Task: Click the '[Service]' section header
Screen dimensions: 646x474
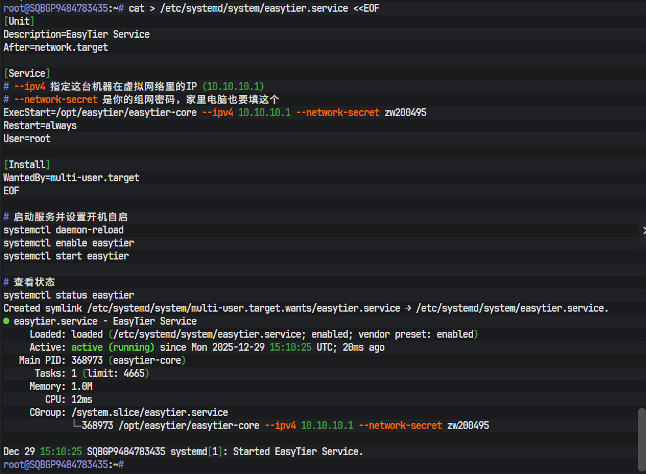Action: [x=27, y=73]
